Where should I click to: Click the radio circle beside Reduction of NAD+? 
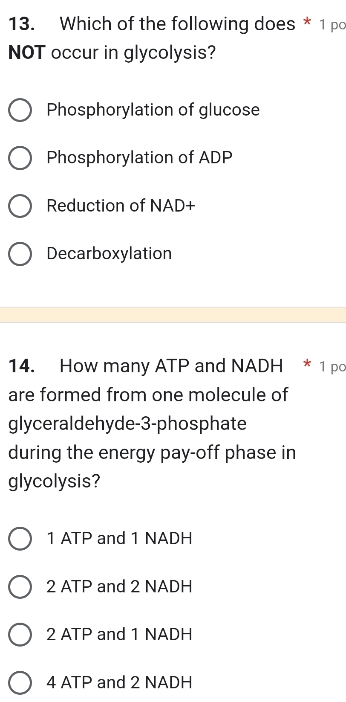pyautogui.click(x=20, y=206)
